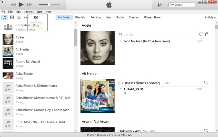Click the Ali Haider sidebar thumbnail
The width and height of the screenshot is (218, 137).
pyautogui.click(x=8, y=51)
